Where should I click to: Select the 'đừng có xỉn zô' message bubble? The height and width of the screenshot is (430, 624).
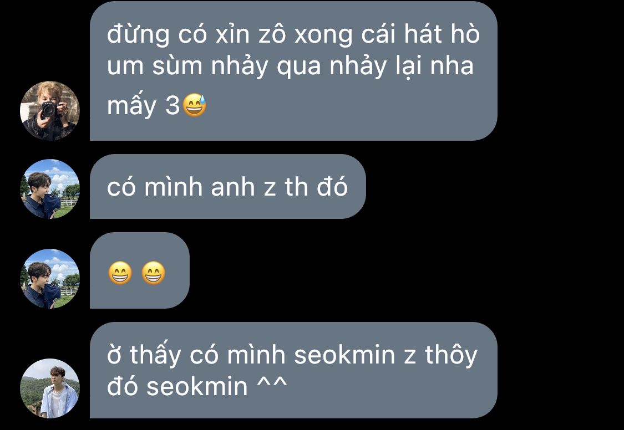pos(293,71)
